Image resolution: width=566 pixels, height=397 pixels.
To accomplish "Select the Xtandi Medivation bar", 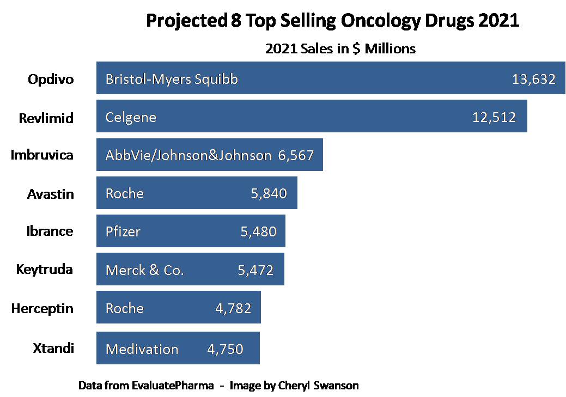I will pos(178,349).
